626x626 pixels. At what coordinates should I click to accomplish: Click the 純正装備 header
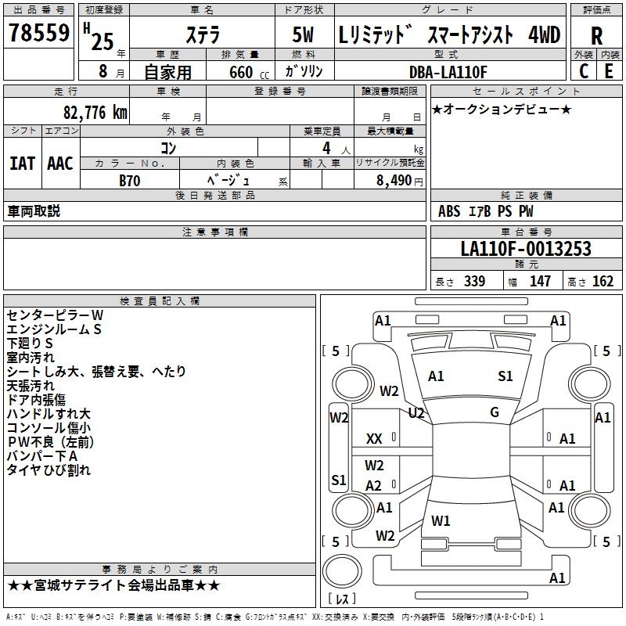point(526,195)
